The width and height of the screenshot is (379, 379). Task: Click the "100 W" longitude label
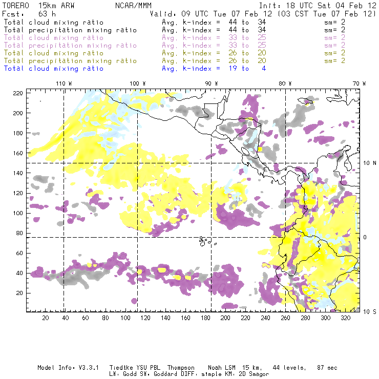pos(138,83)
